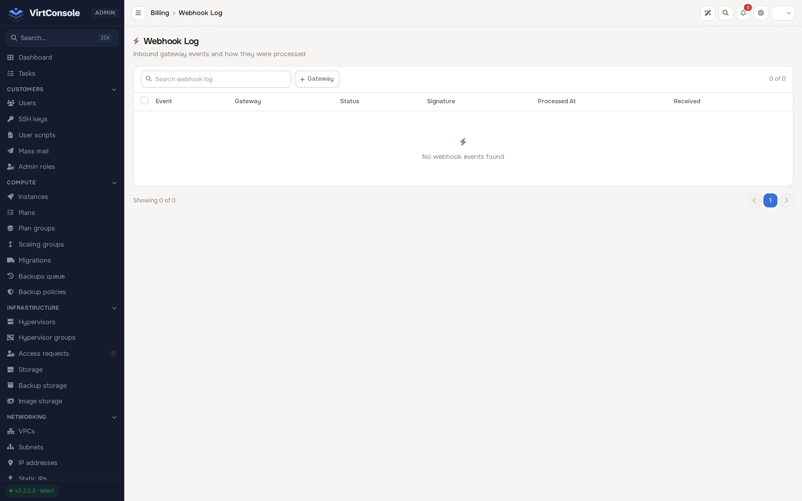Click the Users group icon

coord(11,103)
